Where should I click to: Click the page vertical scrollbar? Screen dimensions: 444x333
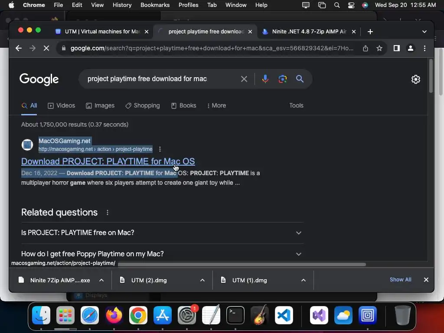[431, 76]
